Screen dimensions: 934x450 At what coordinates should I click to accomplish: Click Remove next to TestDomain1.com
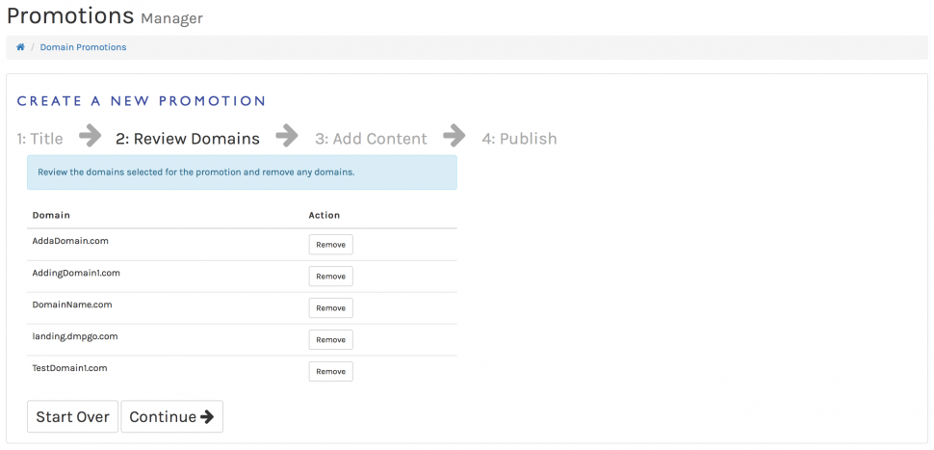point(330,372)
